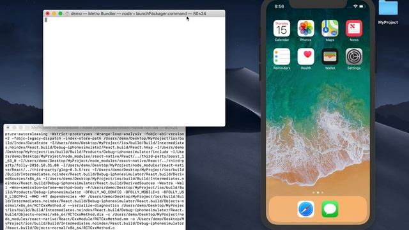The width and height of the screenshot is (409, 230).
Task: Tap the iPhone home screen page dots
Action: (318, 193)
